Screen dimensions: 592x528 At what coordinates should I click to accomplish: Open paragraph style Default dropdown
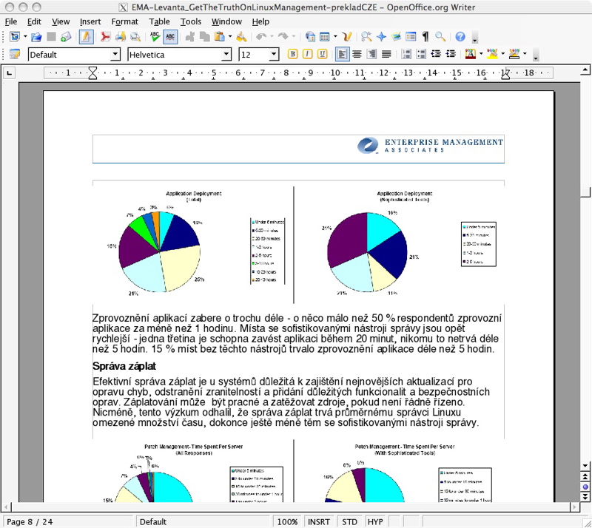point(115,54)
